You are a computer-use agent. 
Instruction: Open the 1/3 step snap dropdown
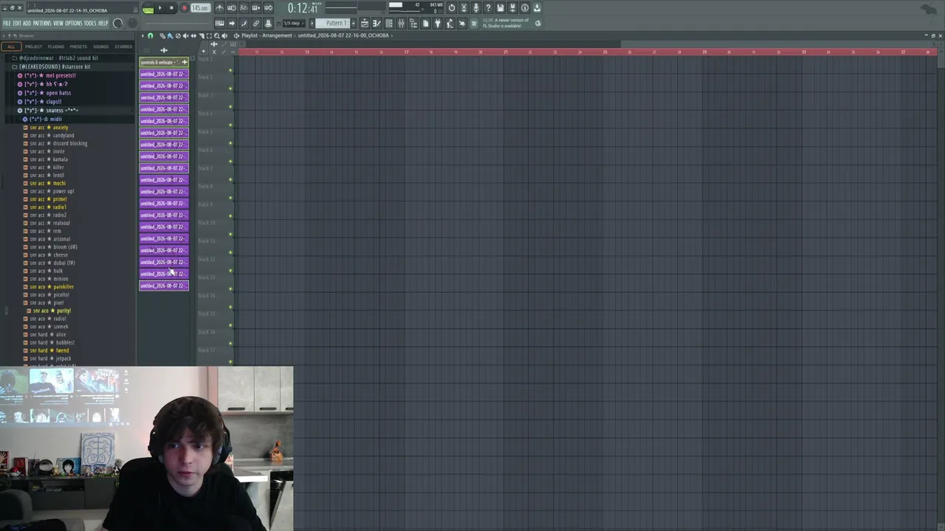click(x=295, y=24)
